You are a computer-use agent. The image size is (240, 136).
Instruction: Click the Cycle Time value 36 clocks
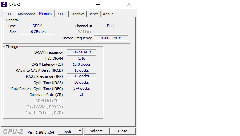(x=82, y=82)
